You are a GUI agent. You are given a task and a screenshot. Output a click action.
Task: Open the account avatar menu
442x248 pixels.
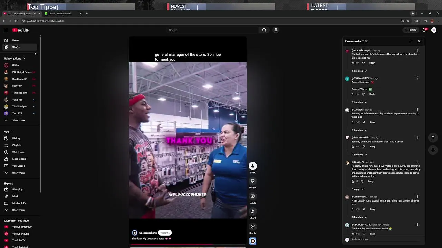click(x=434, y=30)
